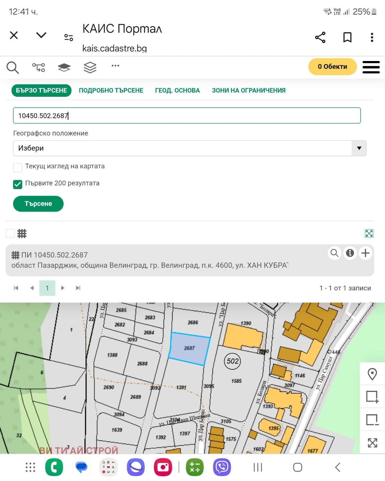Click the map location pin tool
This screenshot has height=481, width=385.
tap(372, 374)
